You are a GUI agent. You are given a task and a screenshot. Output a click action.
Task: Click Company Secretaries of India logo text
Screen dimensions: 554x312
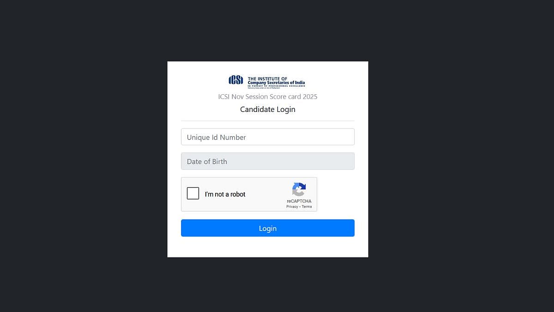pyautogui.click(x=276, y=83)
